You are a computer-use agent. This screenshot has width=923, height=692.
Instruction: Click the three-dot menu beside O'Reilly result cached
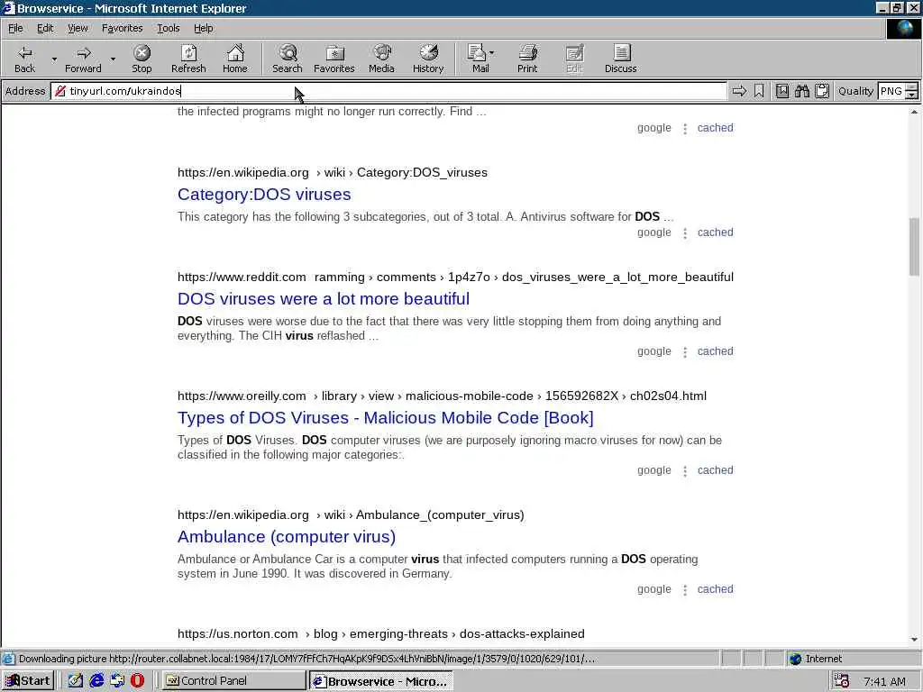(685, 471)
